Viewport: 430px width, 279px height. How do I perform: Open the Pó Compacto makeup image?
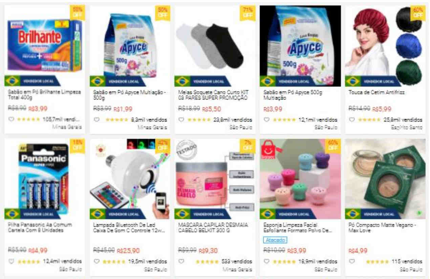[385, 179]
